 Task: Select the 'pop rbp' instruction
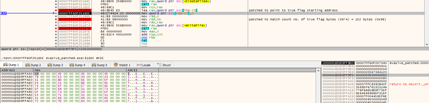click(148, 37)
